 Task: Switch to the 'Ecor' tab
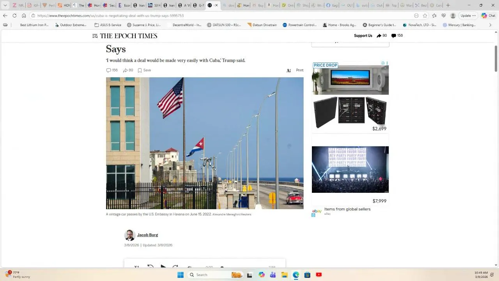coord(124,5)
